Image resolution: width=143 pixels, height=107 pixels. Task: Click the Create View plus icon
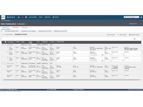118,35
